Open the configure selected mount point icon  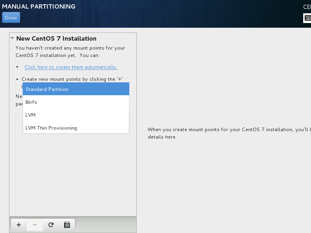click(x=67, y=225)
